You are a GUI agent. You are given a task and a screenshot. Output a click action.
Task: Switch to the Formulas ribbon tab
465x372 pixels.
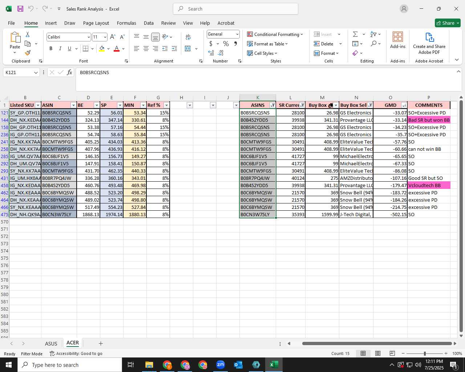(126, 23)
